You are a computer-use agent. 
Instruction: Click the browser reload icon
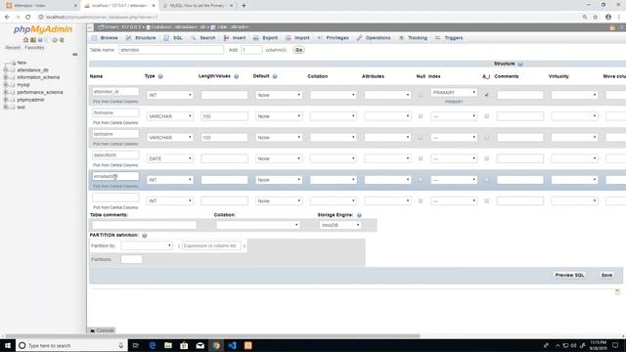(x=28, y=18)
